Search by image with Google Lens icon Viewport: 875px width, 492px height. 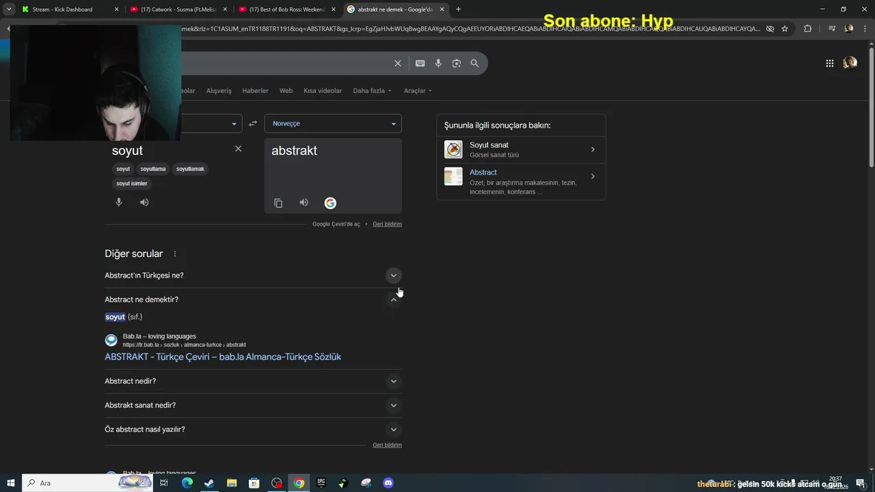click(x=456, y=63)
